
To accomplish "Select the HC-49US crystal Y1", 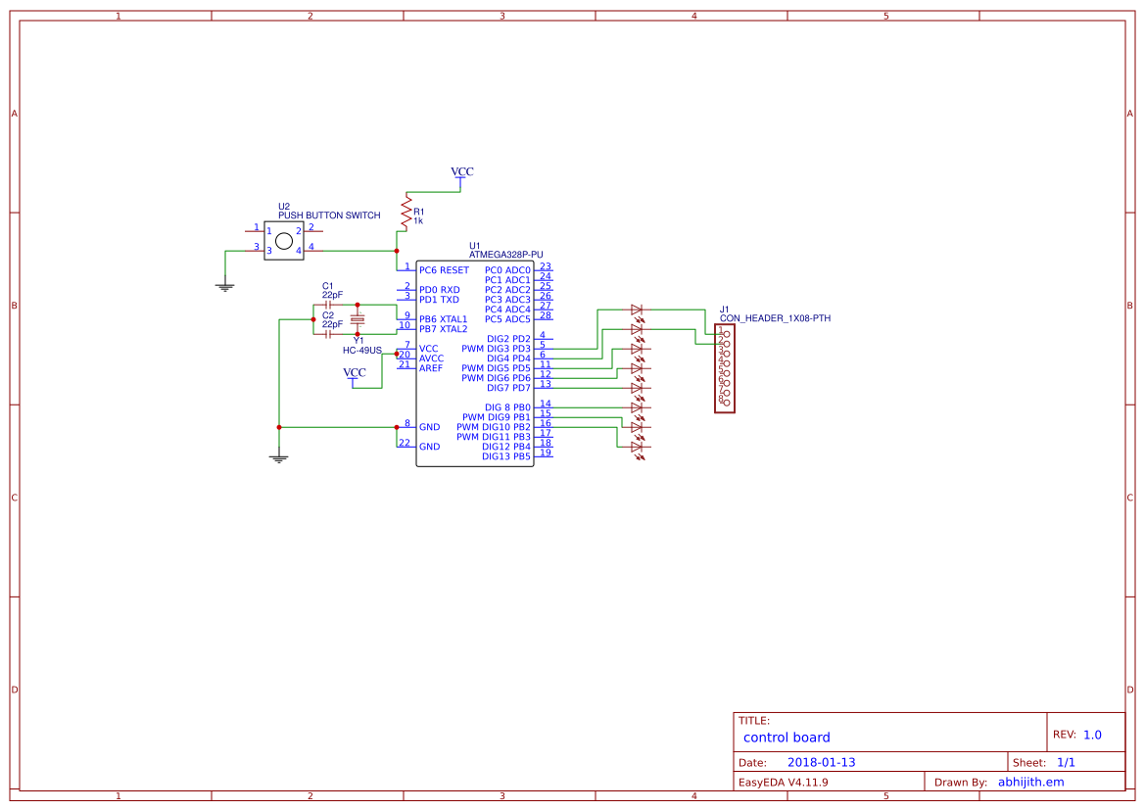I will (358, 320).
